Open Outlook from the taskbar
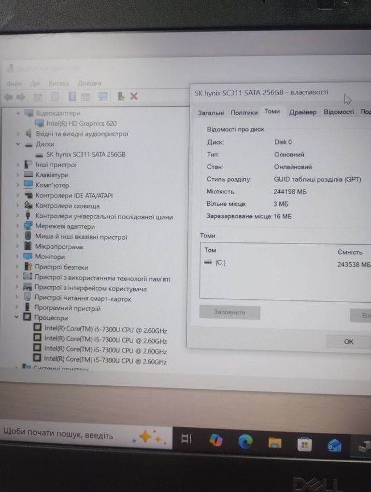 tap(334, 446)
